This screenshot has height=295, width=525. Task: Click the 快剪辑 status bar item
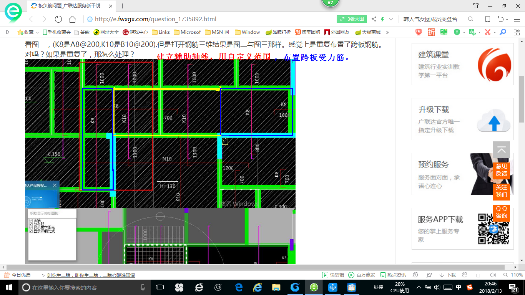pos(333,275)
